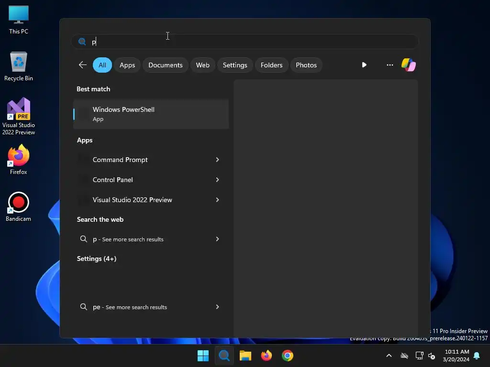Expand Visual Studio 2022 Preview chevron

(x=217, y=200)
